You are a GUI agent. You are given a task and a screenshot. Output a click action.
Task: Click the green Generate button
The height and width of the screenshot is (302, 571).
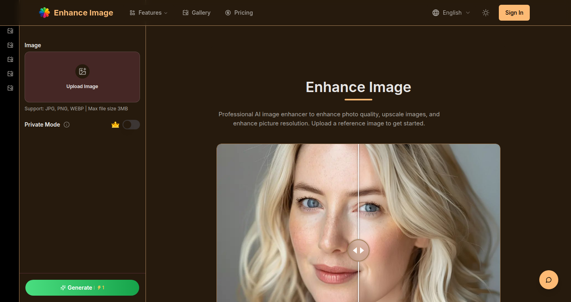pyautogui.click(x=82, y=288)
